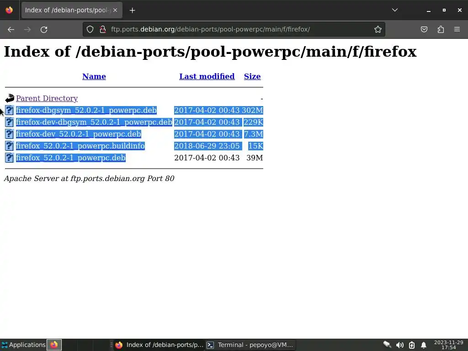Click the 302M size value
The image size is (468, 351).
pyautogui.click(x=252, y=110)
